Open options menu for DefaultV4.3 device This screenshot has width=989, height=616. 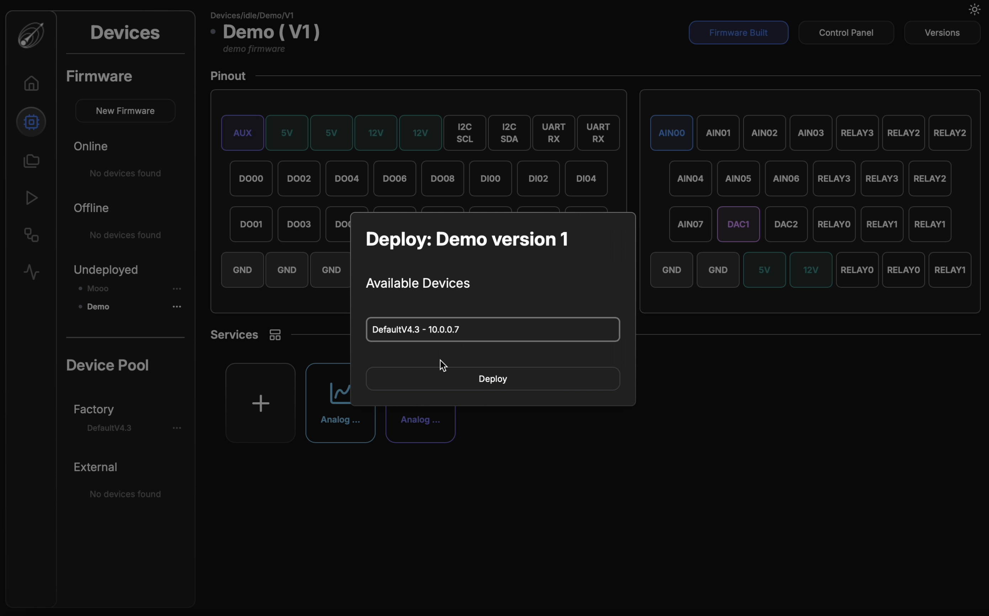(176, 428)
